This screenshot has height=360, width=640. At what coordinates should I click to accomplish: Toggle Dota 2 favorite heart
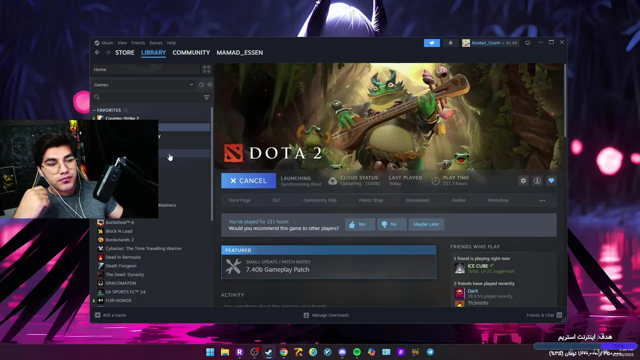click(x=551, y=180)
